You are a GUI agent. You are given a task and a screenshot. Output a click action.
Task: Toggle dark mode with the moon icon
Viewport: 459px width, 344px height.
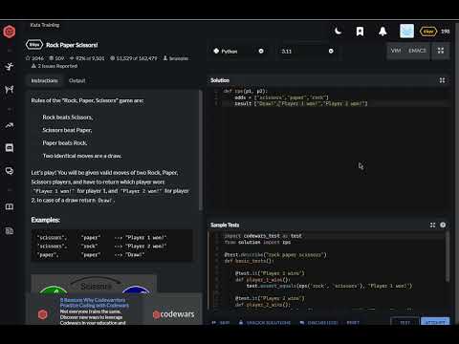coord(338,32)
